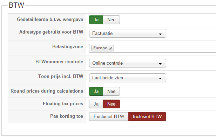The height and width of the screenshot is (137, 216).
Task: Click the Online controle dropdown arrow
Action: click(x=160, y=64)
